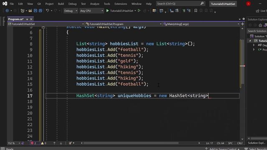Open the Debug configuration dropdown
The image size is (267, 150).
tap(71, 11)
